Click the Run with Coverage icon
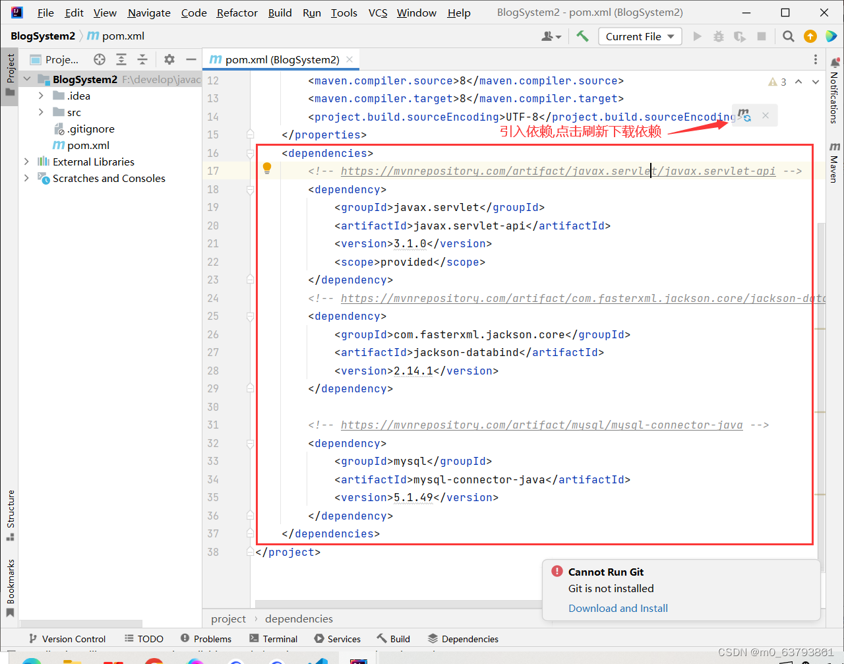Image resolution: width=844 pixels, height=664 pixels. pyautogui.click(x=740, y=36)
